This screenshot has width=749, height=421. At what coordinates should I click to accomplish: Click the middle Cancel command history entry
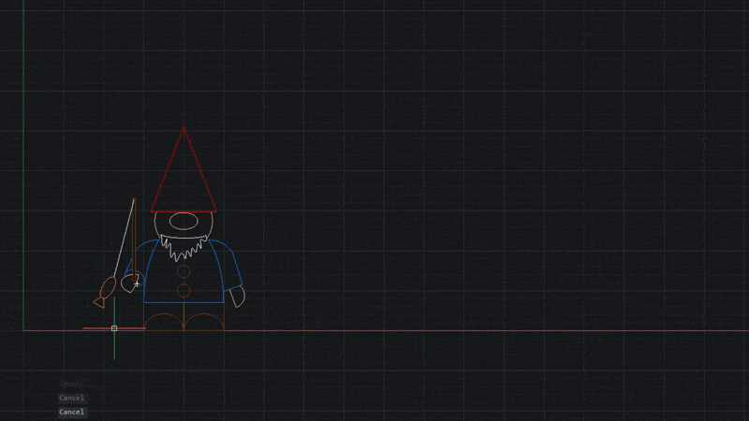tap(72, 398)
